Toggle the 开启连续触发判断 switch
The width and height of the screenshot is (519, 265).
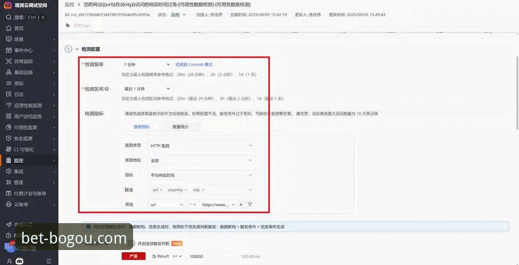pyautogui.click(x=130, y=244)
